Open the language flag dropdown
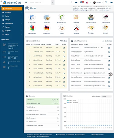Image resolution: width=114 pixels, height=138 pixels. pos(88,2)
